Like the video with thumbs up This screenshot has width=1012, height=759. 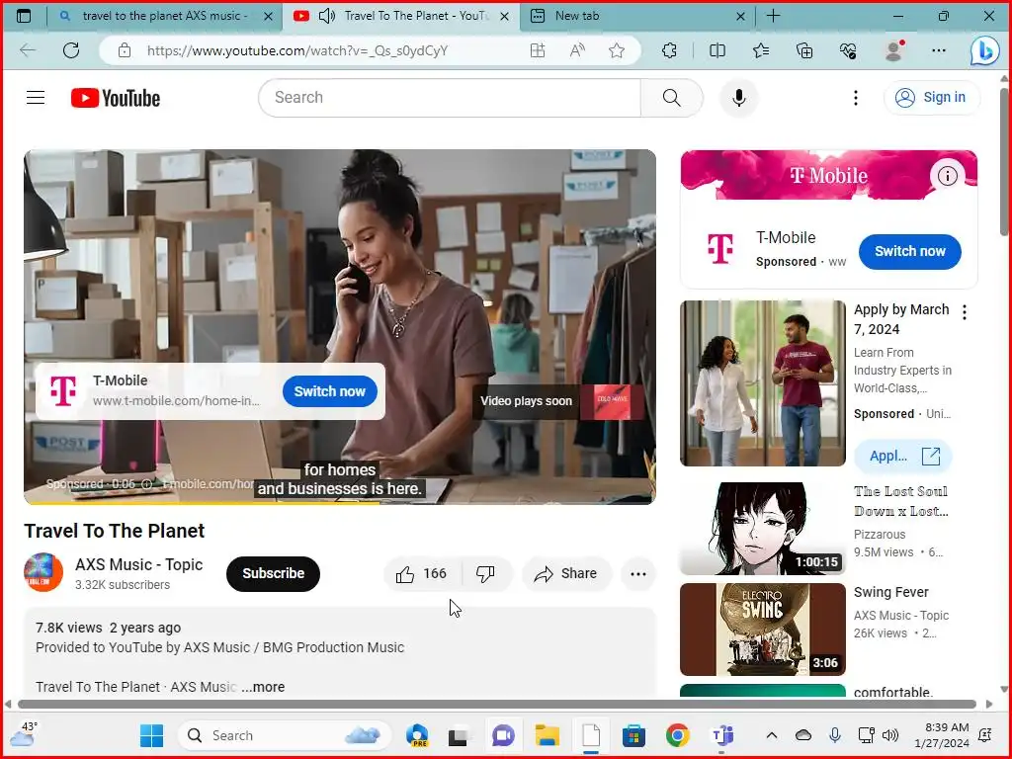click(422, 573)
